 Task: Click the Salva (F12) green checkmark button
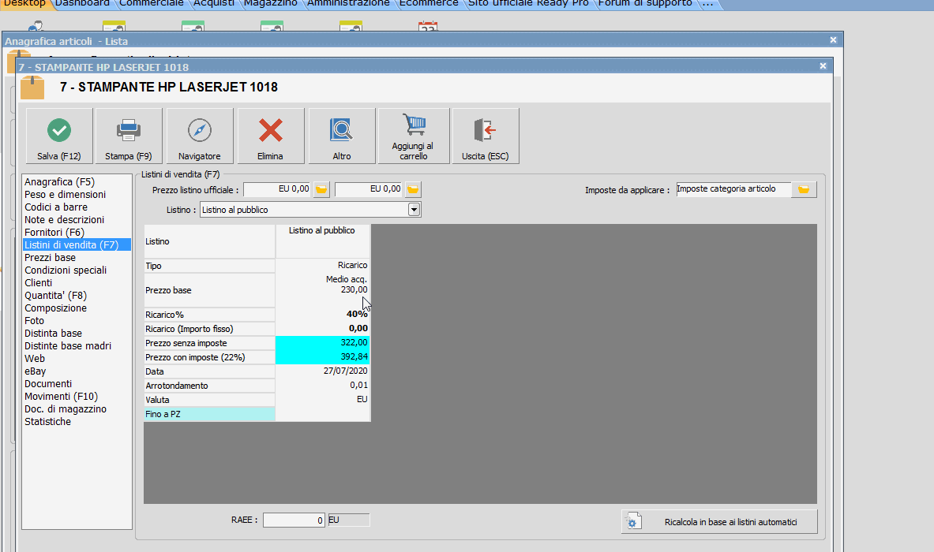pos(59,136)
